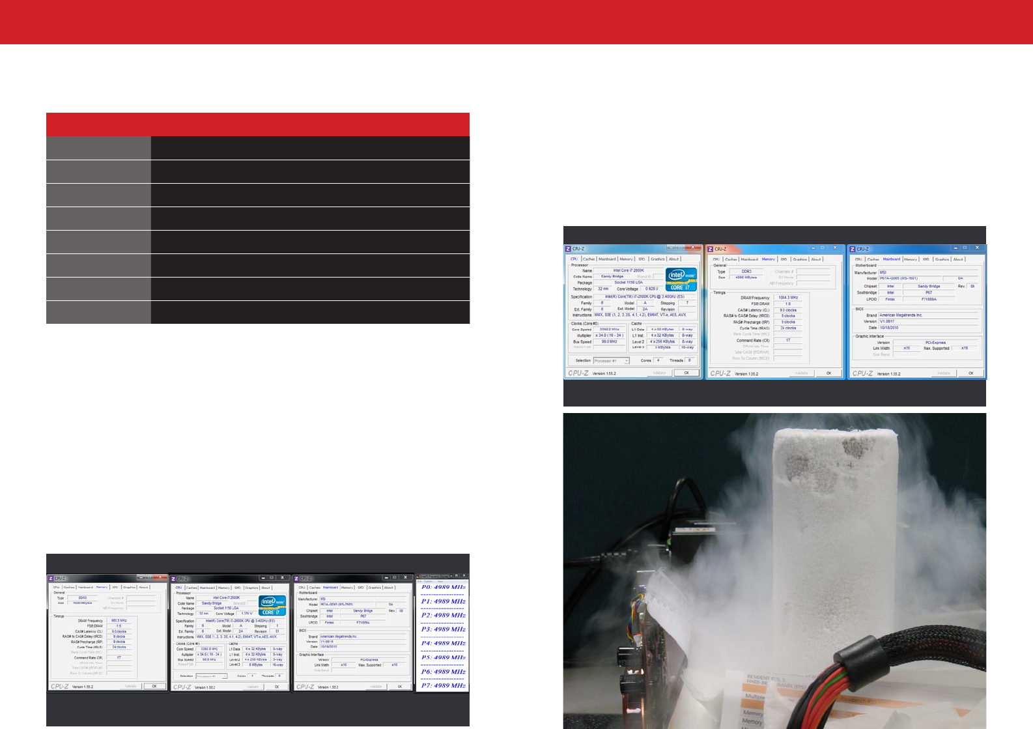
Task: Open About tab in the 1064.3 MHz memory window
Action: tap(816, 259)
